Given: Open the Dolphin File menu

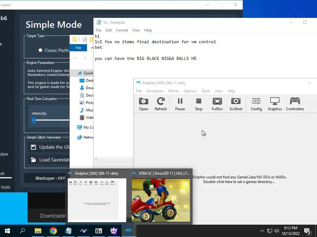Looking at the screenshot, I should pyautogui.click(x=139, y=91).
